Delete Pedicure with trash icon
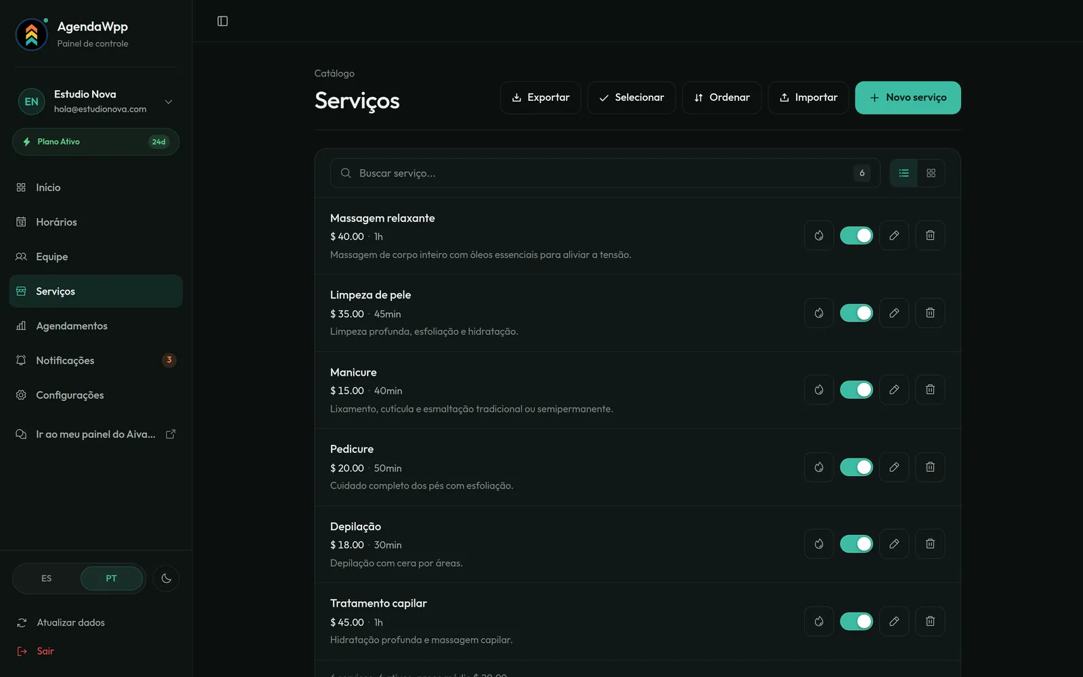Viewport: 1083px width, 677px height. click(930, 467)
